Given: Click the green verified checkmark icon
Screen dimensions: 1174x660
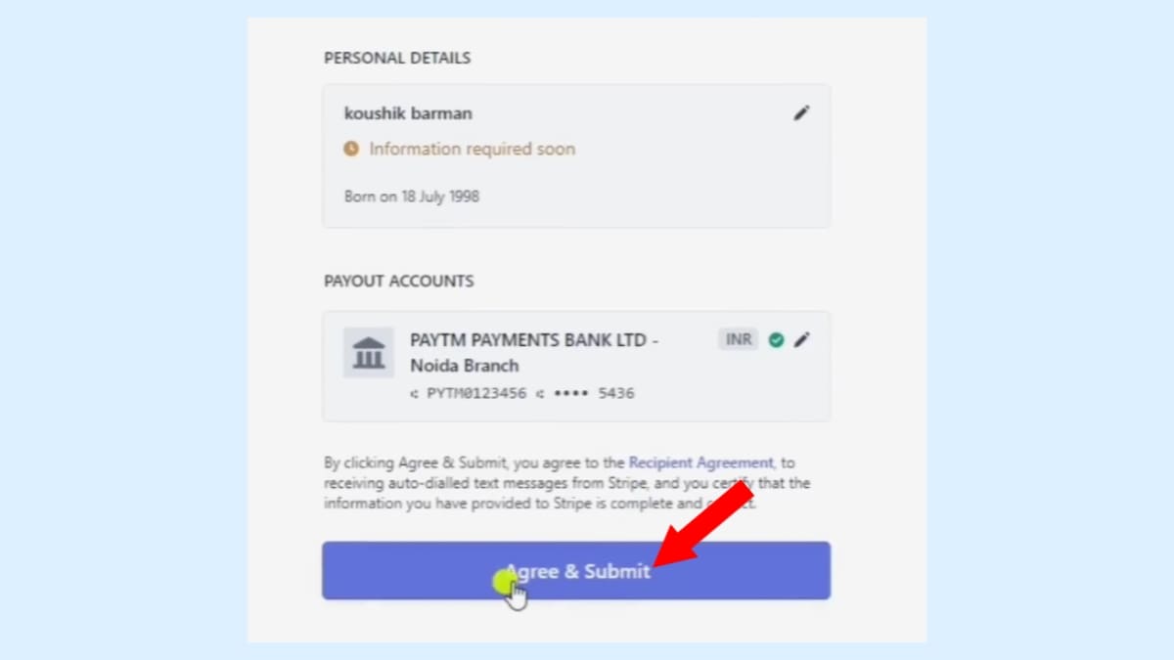Looking at the screenshot, I should click(x=776, y=340).
